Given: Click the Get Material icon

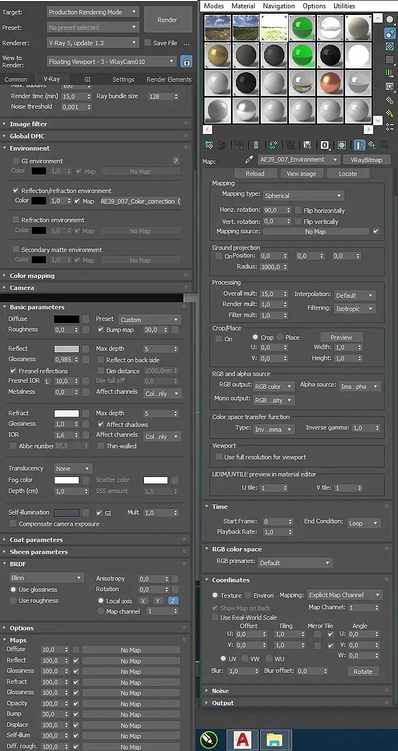Looking at the screenshot, I should pos(209,145).
